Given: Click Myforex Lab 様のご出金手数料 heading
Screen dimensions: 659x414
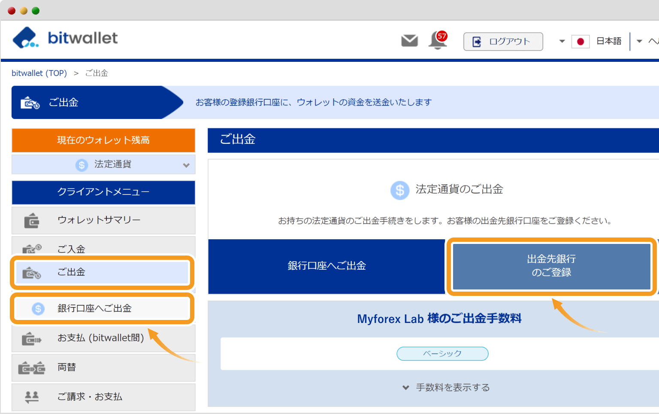Looking at the screenshot, I should pyautogui.click(x=439, y=319).
